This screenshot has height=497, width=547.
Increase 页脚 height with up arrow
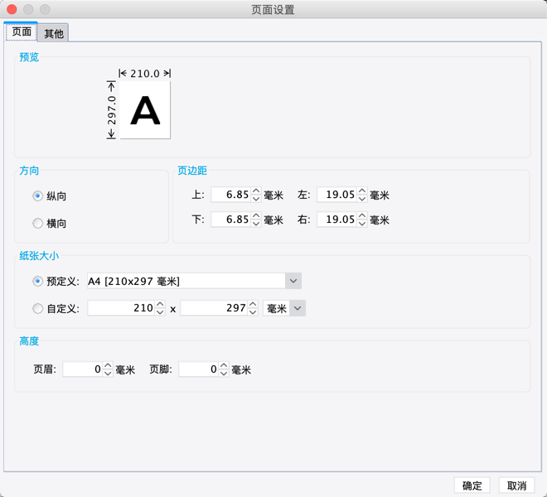tap(224, 365)
